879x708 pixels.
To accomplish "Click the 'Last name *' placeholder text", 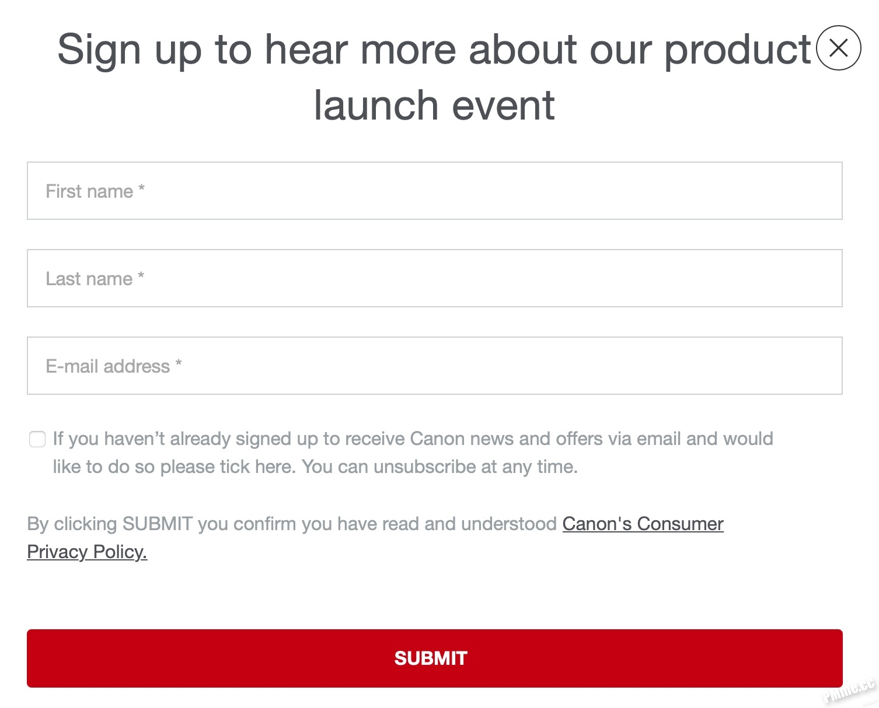I will point(95,278).
